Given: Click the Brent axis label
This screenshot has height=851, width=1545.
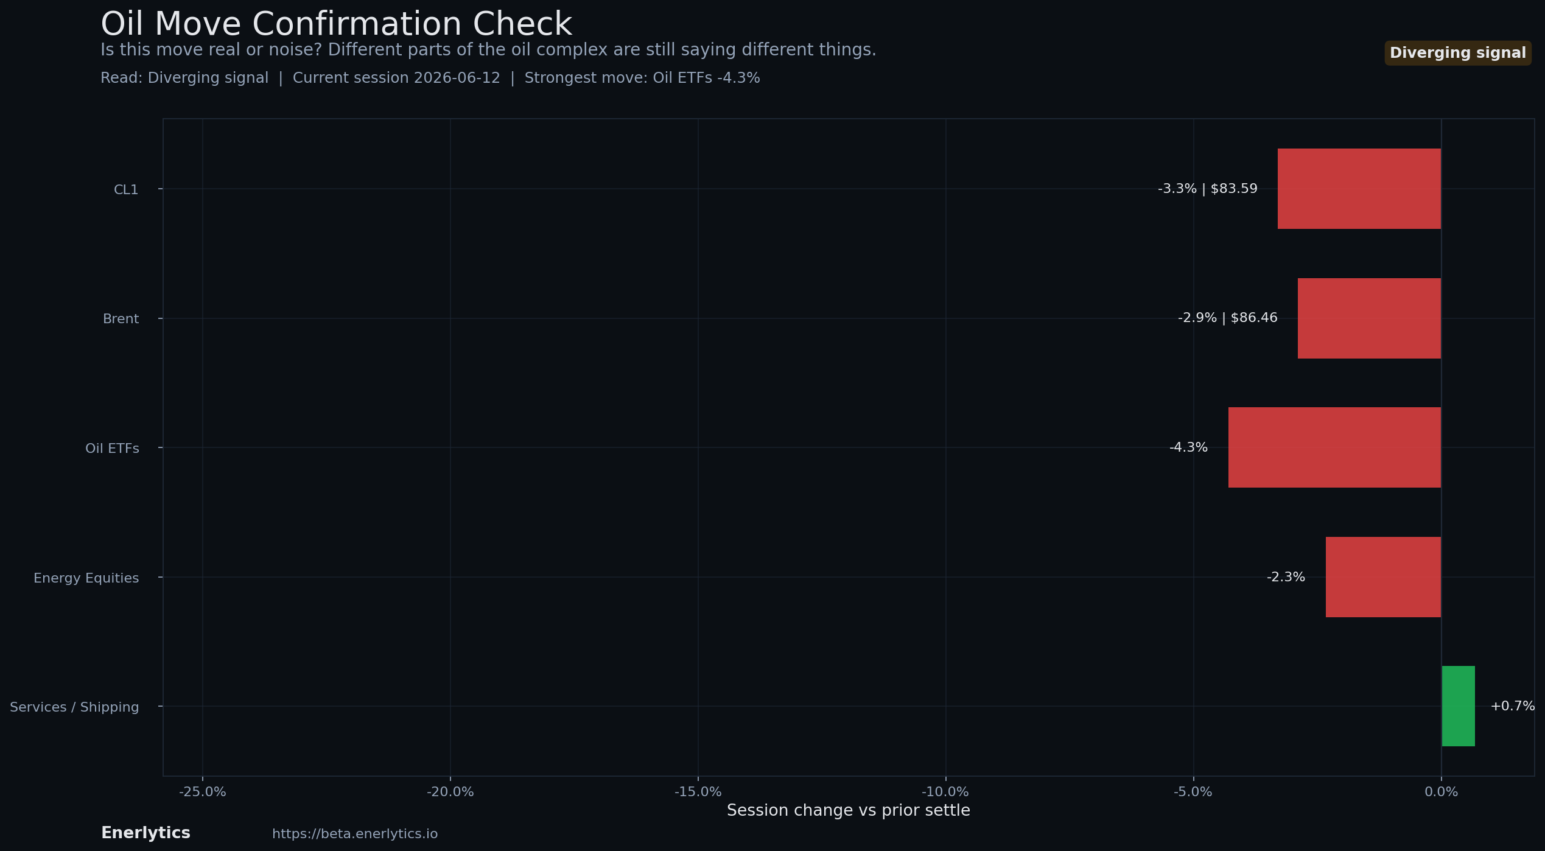Looking at the screenshot, I should [121, 319].
